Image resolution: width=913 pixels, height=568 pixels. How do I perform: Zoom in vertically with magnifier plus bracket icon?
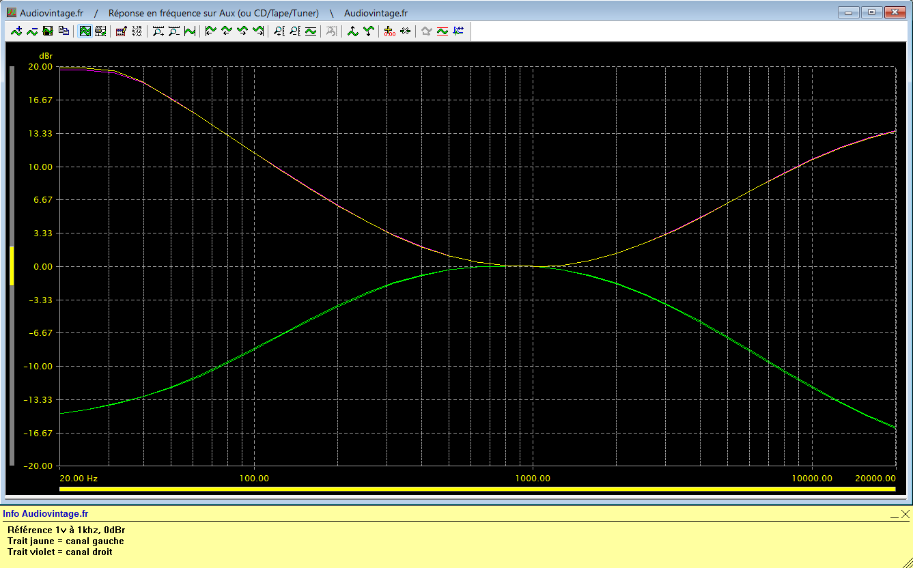(x=279, y=31)
